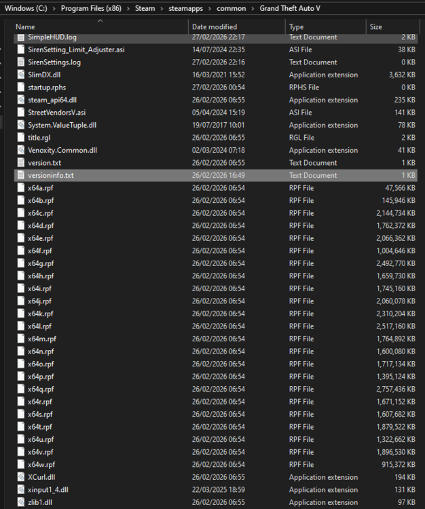
Task: Click the x64w.rpf file icon
Action: [x=21, y=465]
